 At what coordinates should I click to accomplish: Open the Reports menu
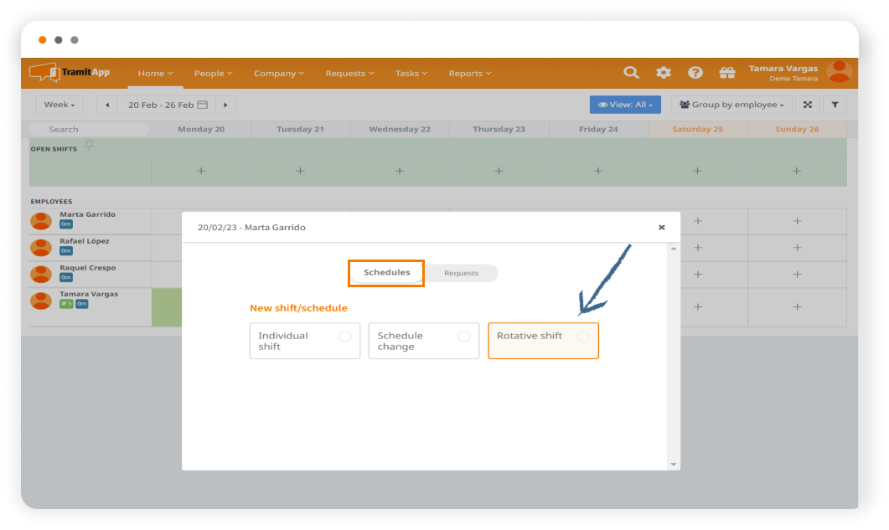coord(469,74)
